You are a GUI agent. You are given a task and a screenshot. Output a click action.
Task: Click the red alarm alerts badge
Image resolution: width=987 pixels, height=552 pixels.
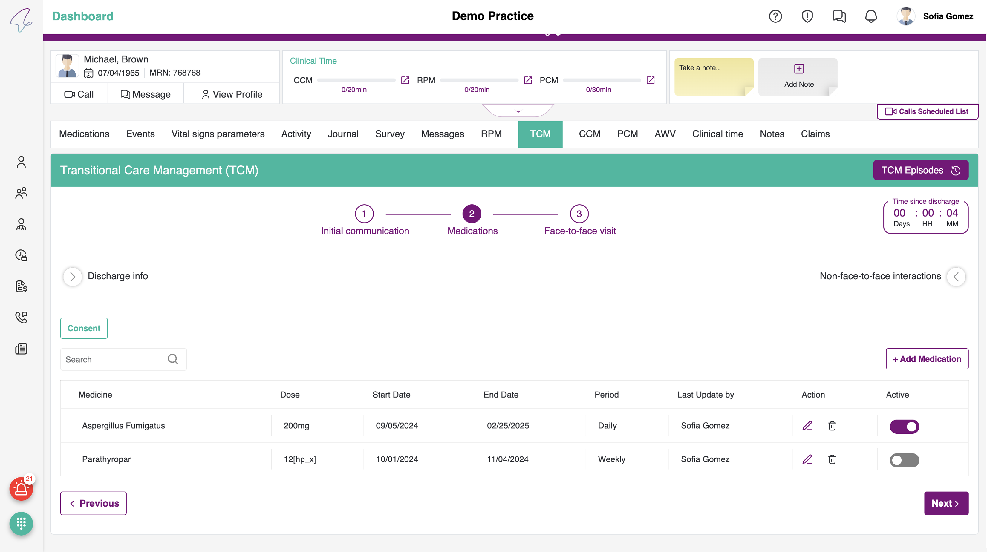(x=21, y=489)
